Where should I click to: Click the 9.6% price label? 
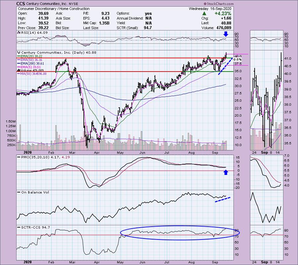pyautogui.click(x=237, y=60)
